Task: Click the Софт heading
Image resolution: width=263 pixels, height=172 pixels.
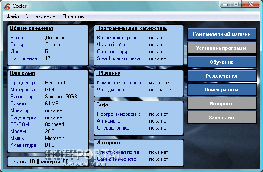Action: 103,104
